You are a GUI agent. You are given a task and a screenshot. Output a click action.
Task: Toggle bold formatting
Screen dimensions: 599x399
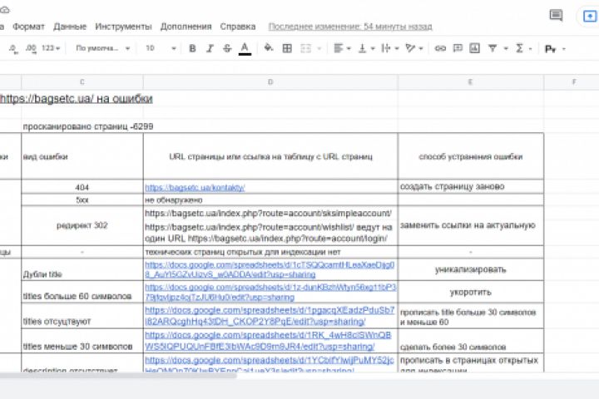[x=192, y=48]
